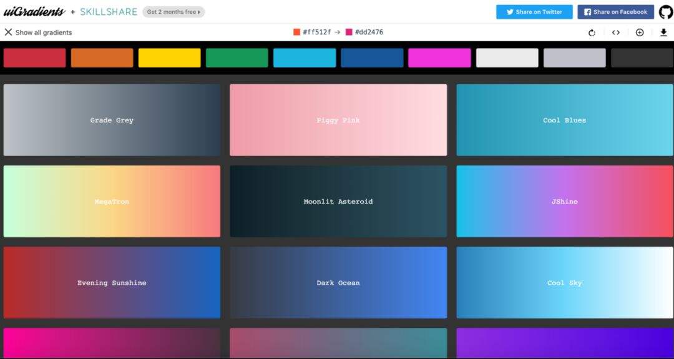Viewport: 674px width, 359px height.
Task: Choose the Grade Grey gradient
Action: pyautogui.click(x=112, y=120)
